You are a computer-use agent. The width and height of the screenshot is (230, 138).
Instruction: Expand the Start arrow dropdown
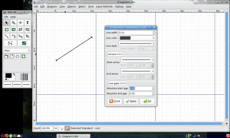[x=138, y=60]
